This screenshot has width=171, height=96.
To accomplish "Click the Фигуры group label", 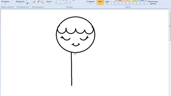I will tap(69, 7).
